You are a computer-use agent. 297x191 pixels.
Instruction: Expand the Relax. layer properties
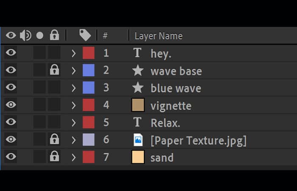[74, 123]
